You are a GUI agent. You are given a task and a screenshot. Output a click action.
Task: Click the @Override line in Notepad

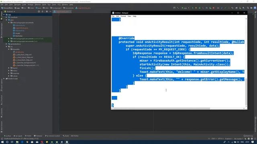(x=126, y=38)
